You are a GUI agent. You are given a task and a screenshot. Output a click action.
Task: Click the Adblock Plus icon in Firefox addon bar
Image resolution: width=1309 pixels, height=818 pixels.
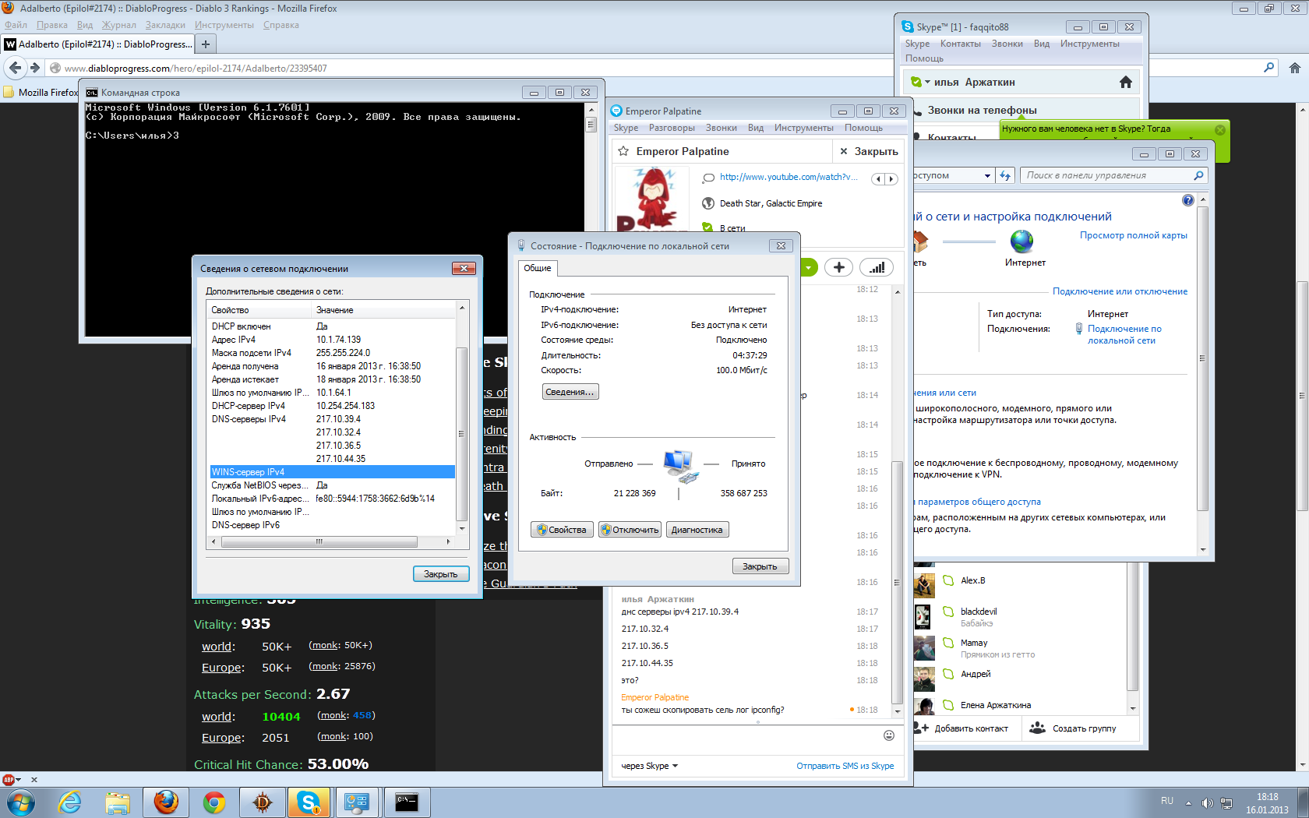click(x=9, y=779)
